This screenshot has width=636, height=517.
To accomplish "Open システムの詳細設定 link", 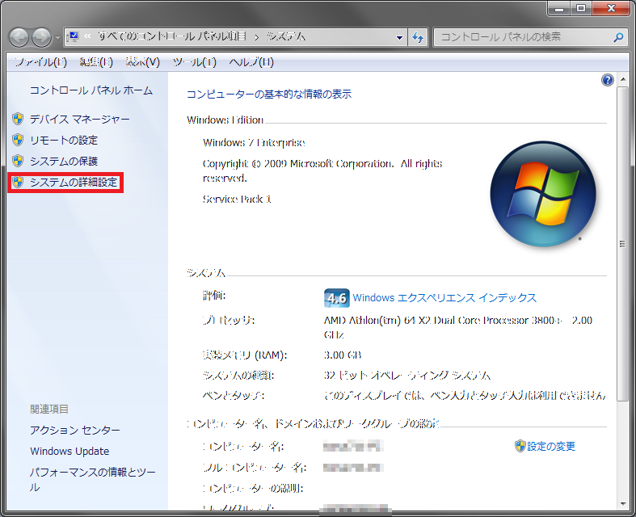I will pos(74,183).
